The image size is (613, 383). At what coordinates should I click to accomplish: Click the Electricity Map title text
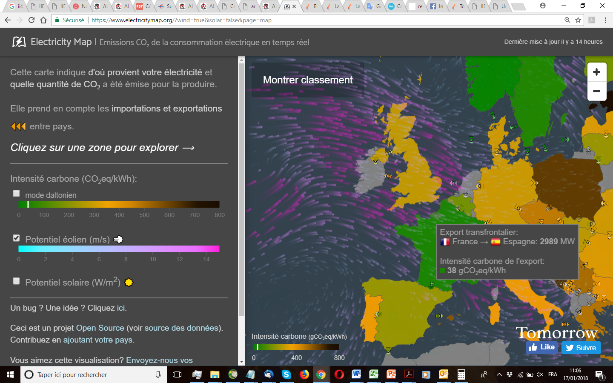pyautogui.click(x=61, y=42)
